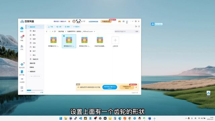Open 工具 tools in left sidebar
Viewport: 215px width, 121px height.
point(22,89)
